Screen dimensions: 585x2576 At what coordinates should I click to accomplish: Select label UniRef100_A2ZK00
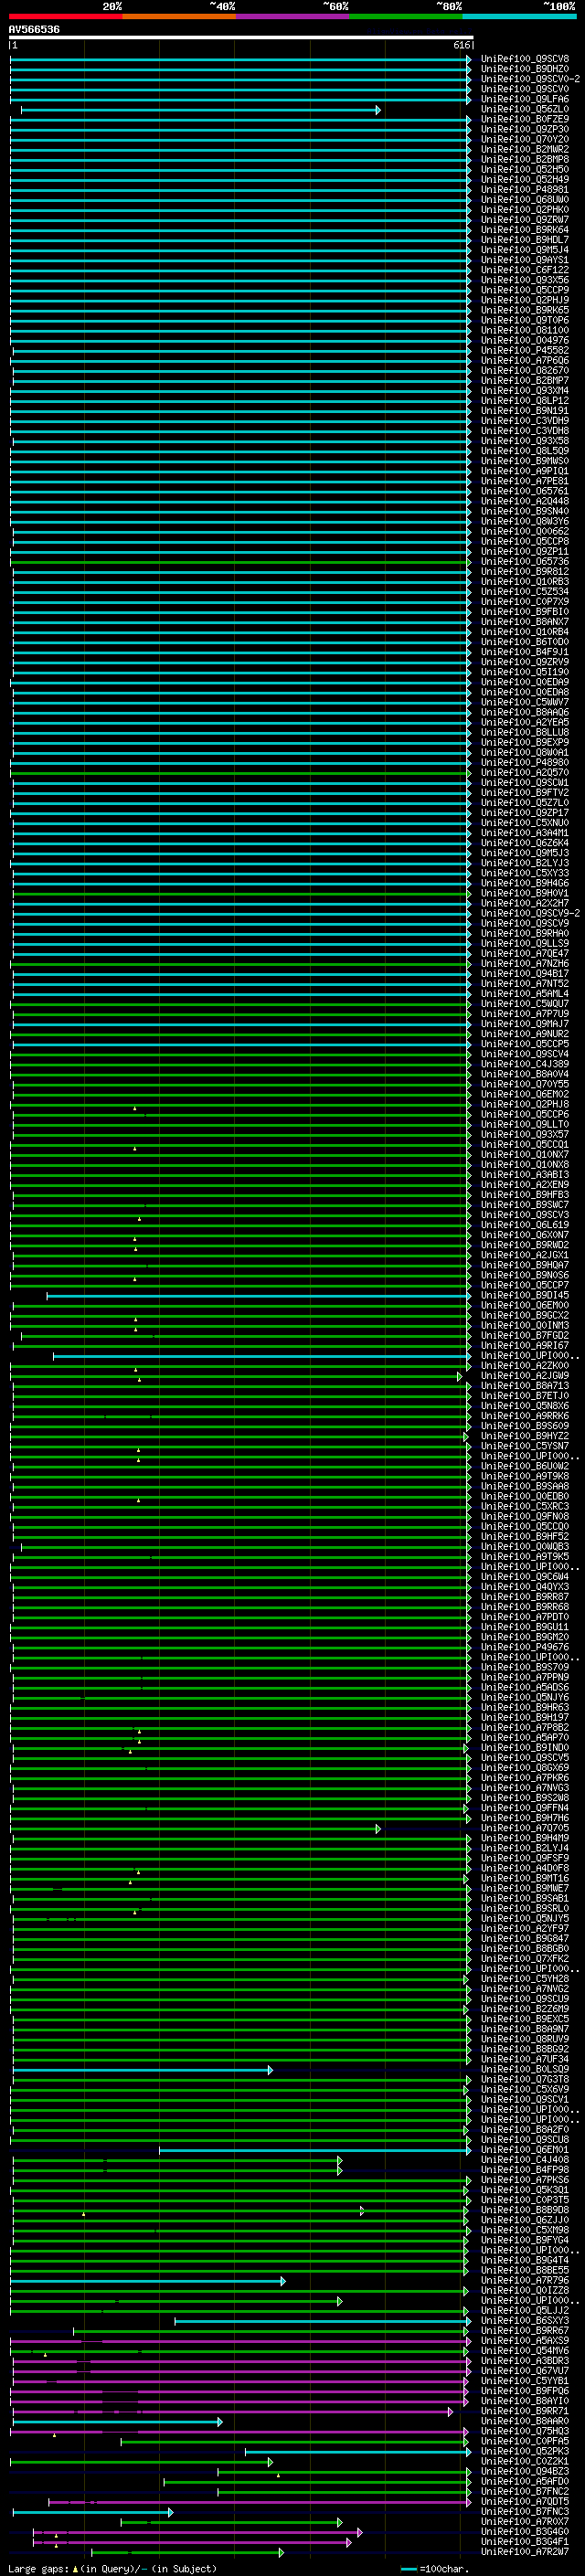(x=525, y=1365)
